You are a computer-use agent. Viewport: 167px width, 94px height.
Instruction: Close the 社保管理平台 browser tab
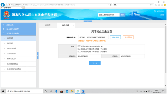[21, 8]
